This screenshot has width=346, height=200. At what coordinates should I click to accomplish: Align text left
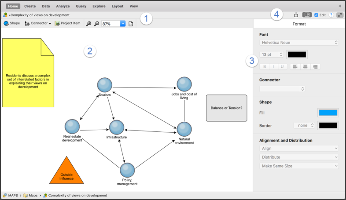[295, 66]
